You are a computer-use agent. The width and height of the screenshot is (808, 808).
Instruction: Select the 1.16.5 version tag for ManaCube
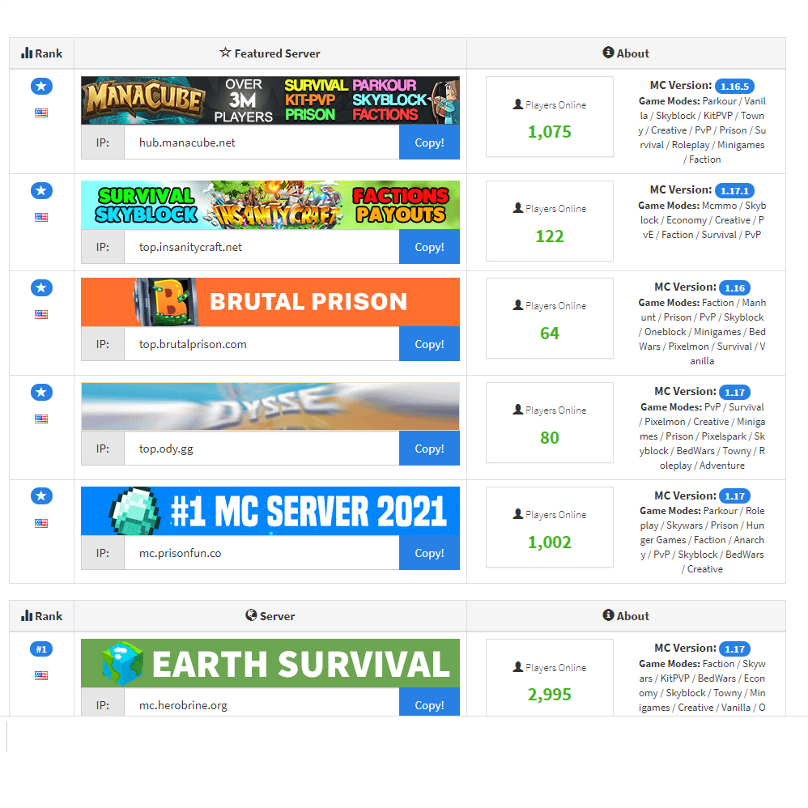(735, 86)
